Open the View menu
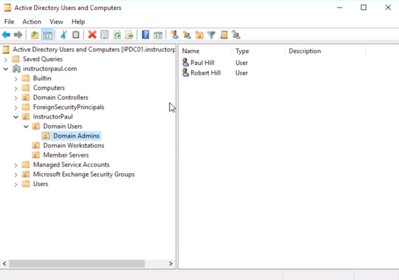 pyautogui.click(x=56, y=22)
